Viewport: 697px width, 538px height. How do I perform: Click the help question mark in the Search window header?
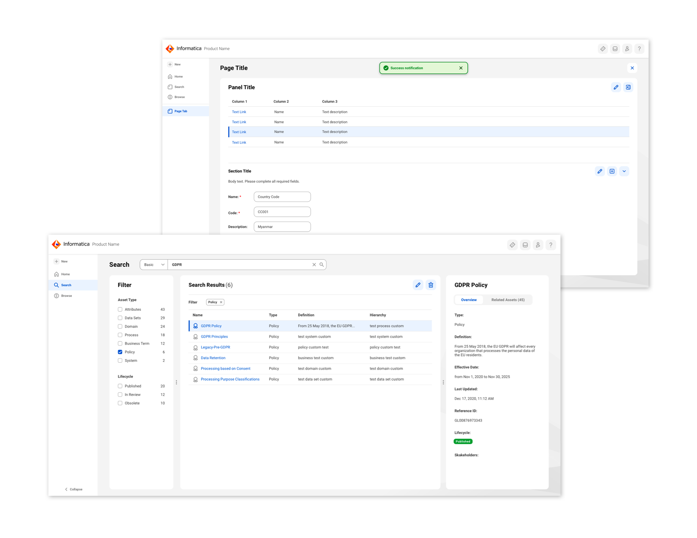pos(550,245)
